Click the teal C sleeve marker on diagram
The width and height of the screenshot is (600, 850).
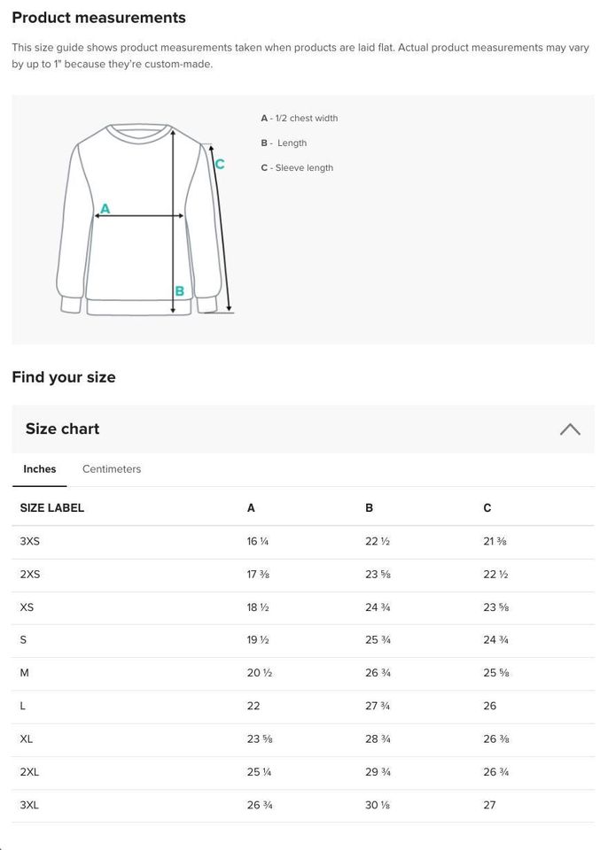[x=220, y=164]
